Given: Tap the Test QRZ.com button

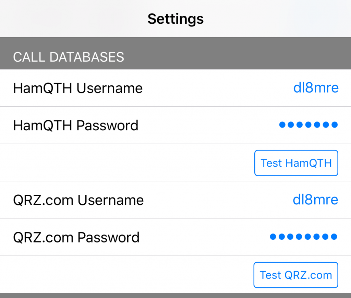Looking at the screenshot, I should click(x=296, y=275).
